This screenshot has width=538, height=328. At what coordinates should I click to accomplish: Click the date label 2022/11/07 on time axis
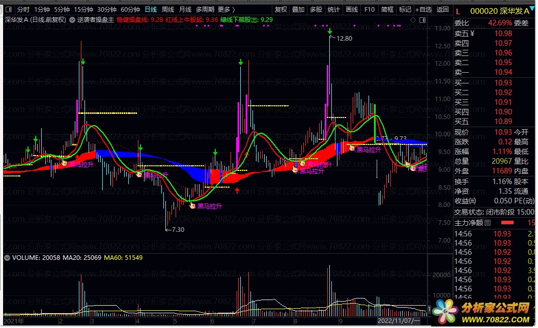(x=399, y=321)
